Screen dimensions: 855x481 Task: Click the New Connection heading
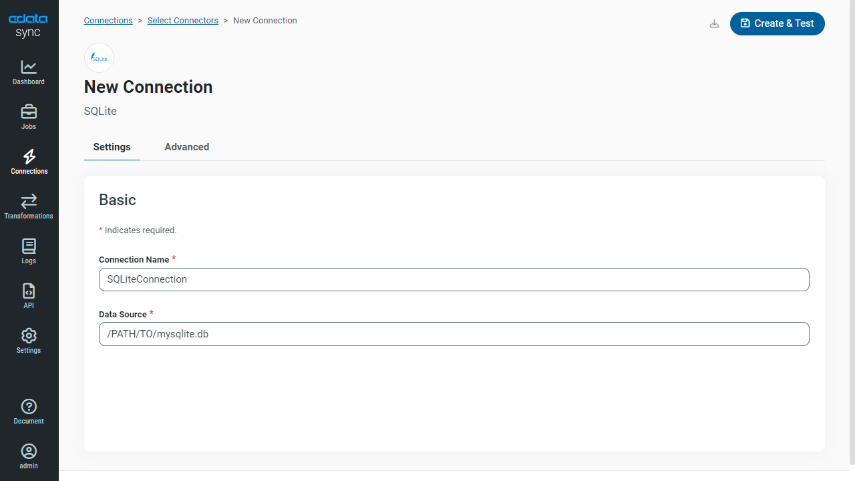pos(148,87)
